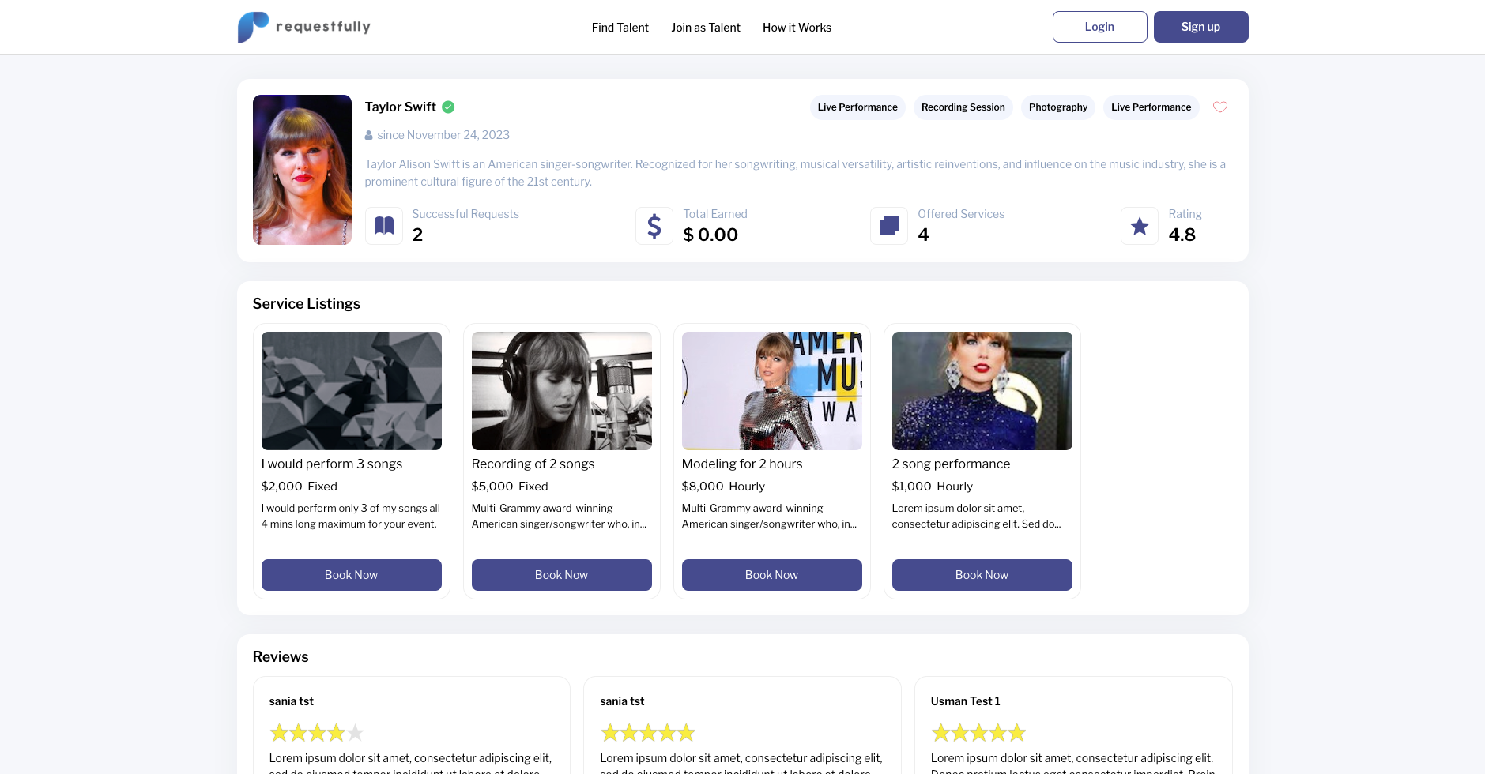Book Now for Recording of 2 songs
This screenshot has height=774, width=1485.
(562, 575)
